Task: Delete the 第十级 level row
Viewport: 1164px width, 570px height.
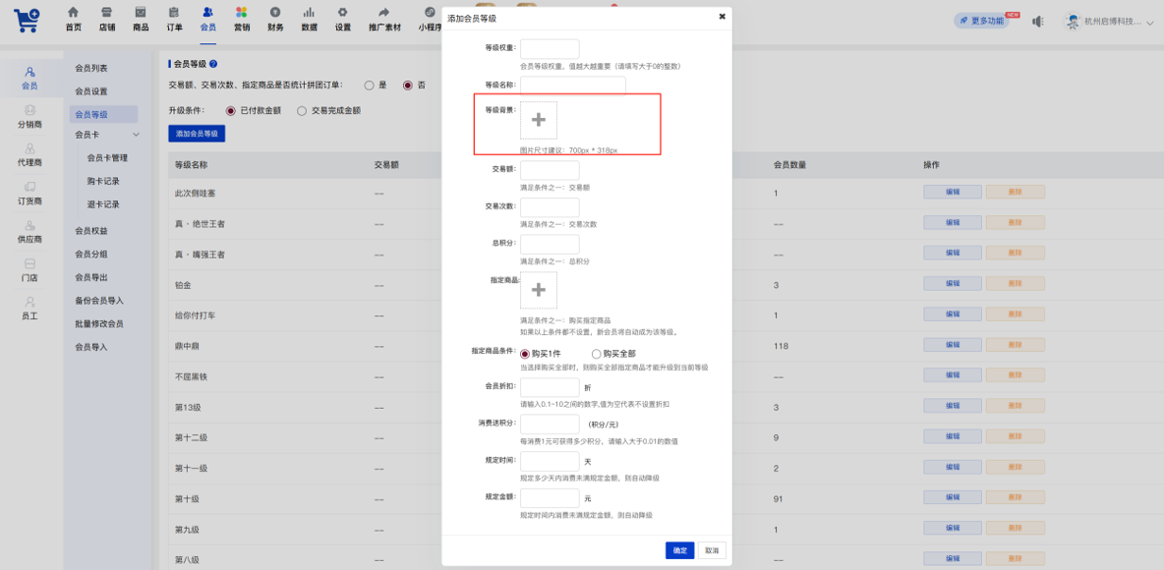Action: click(x=1015, y=499)
